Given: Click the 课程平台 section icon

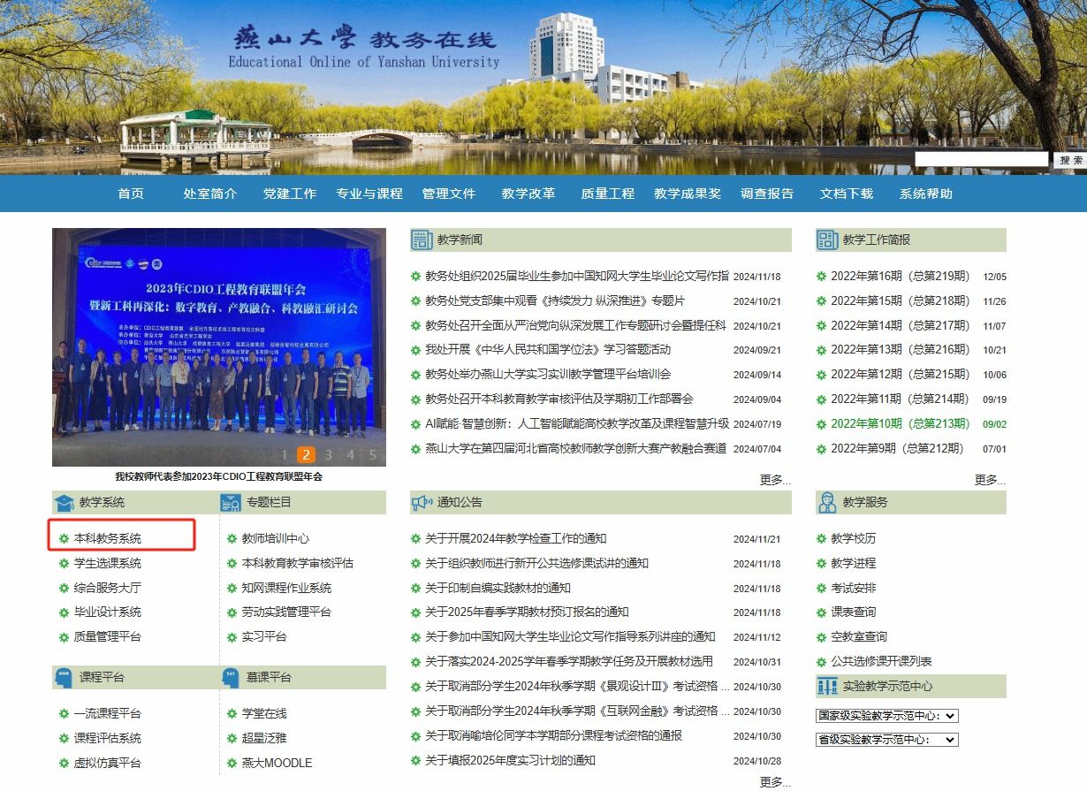Looking at the screenshot, I should pyautogui.click(x=64, y=678).
